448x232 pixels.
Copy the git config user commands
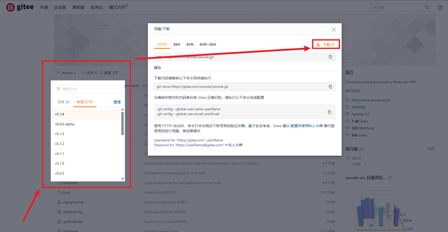click(x=329, y=112)
